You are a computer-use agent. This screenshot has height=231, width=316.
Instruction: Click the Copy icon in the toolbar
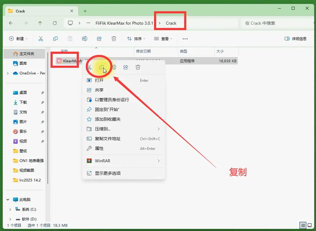pyautogui.click(x=55, y=39)
